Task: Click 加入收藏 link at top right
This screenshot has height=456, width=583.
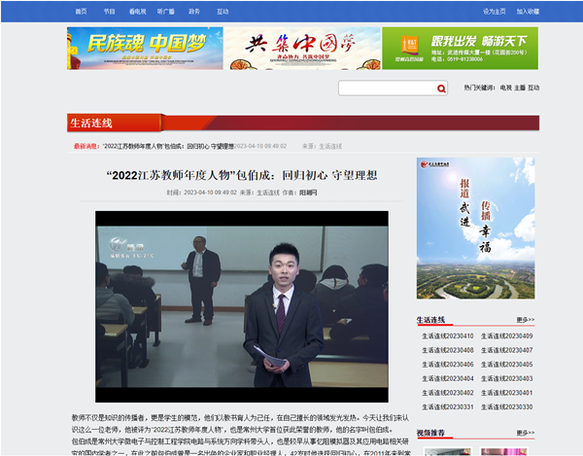Action: [x=528, y=12]
